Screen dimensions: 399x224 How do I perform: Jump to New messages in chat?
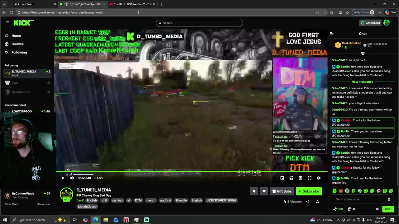(362, 82)
